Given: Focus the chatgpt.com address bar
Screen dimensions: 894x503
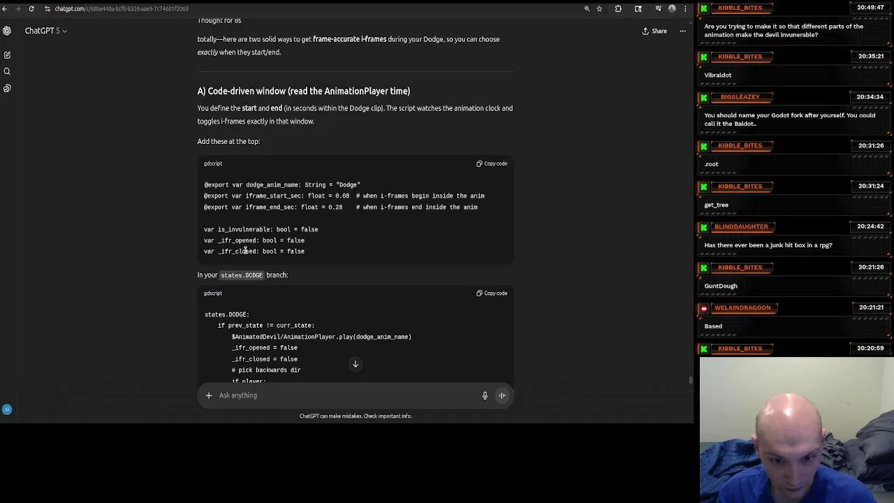Looking at the screenshot, I should point(122,8).
